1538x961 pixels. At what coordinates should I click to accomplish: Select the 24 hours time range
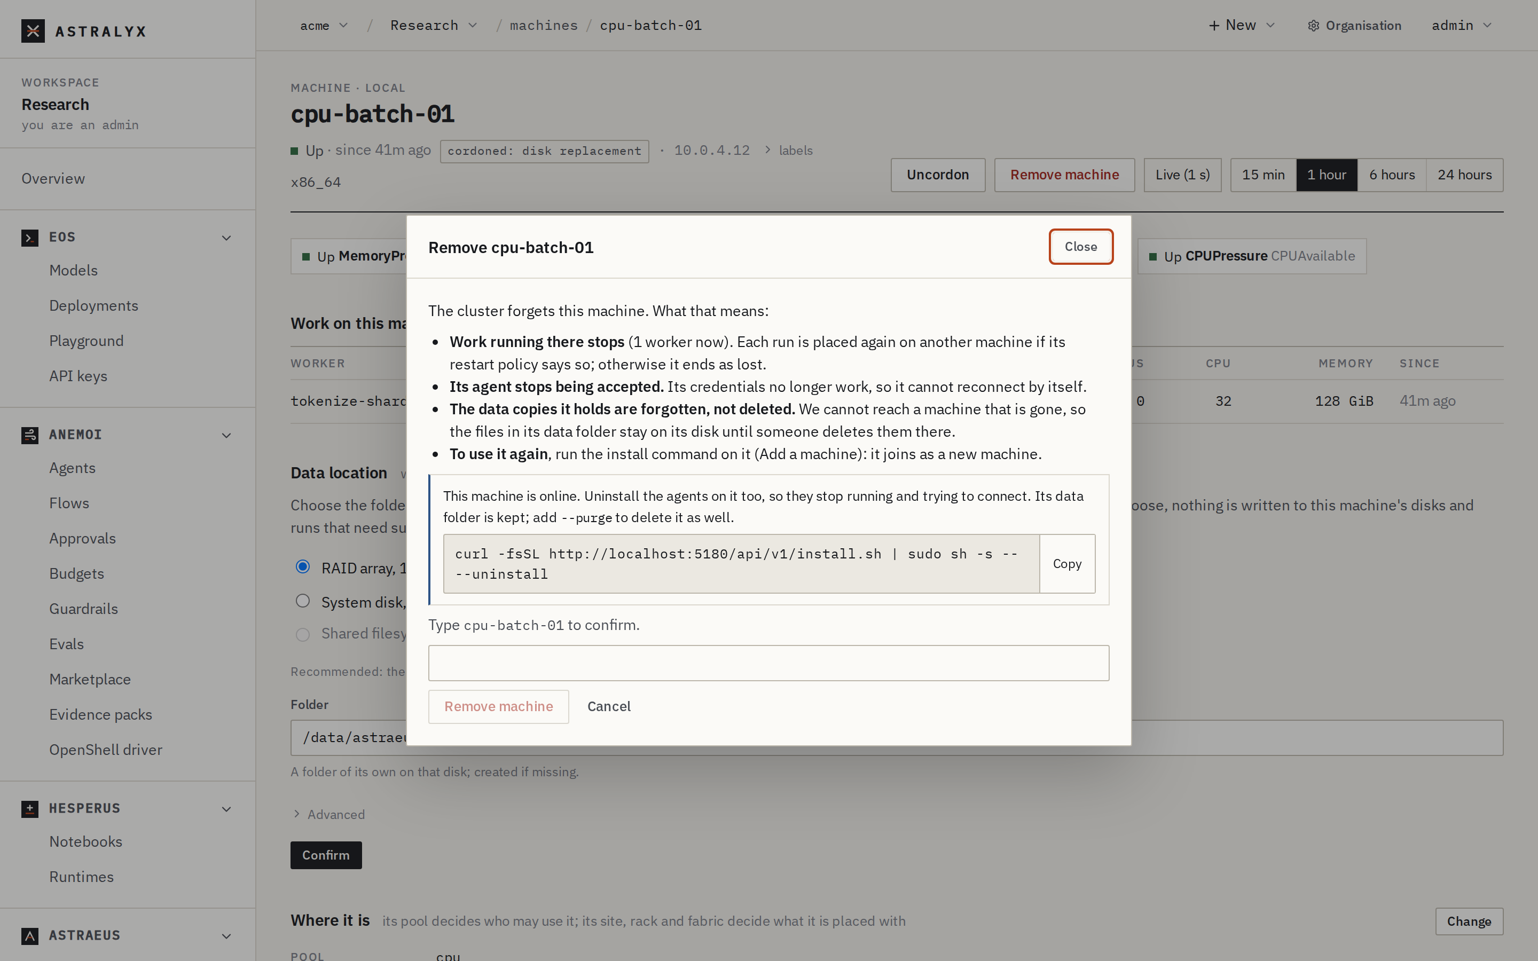pos(1464,175)
